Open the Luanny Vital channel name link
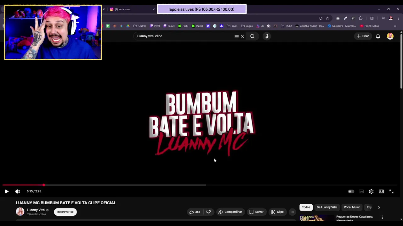 pos(36,210)
